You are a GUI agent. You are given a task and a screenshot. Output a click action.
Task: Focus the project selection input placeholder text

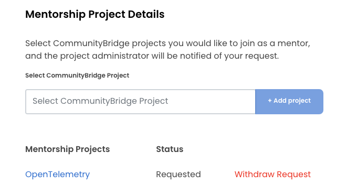pyautogui.click(x=100, y=101)
